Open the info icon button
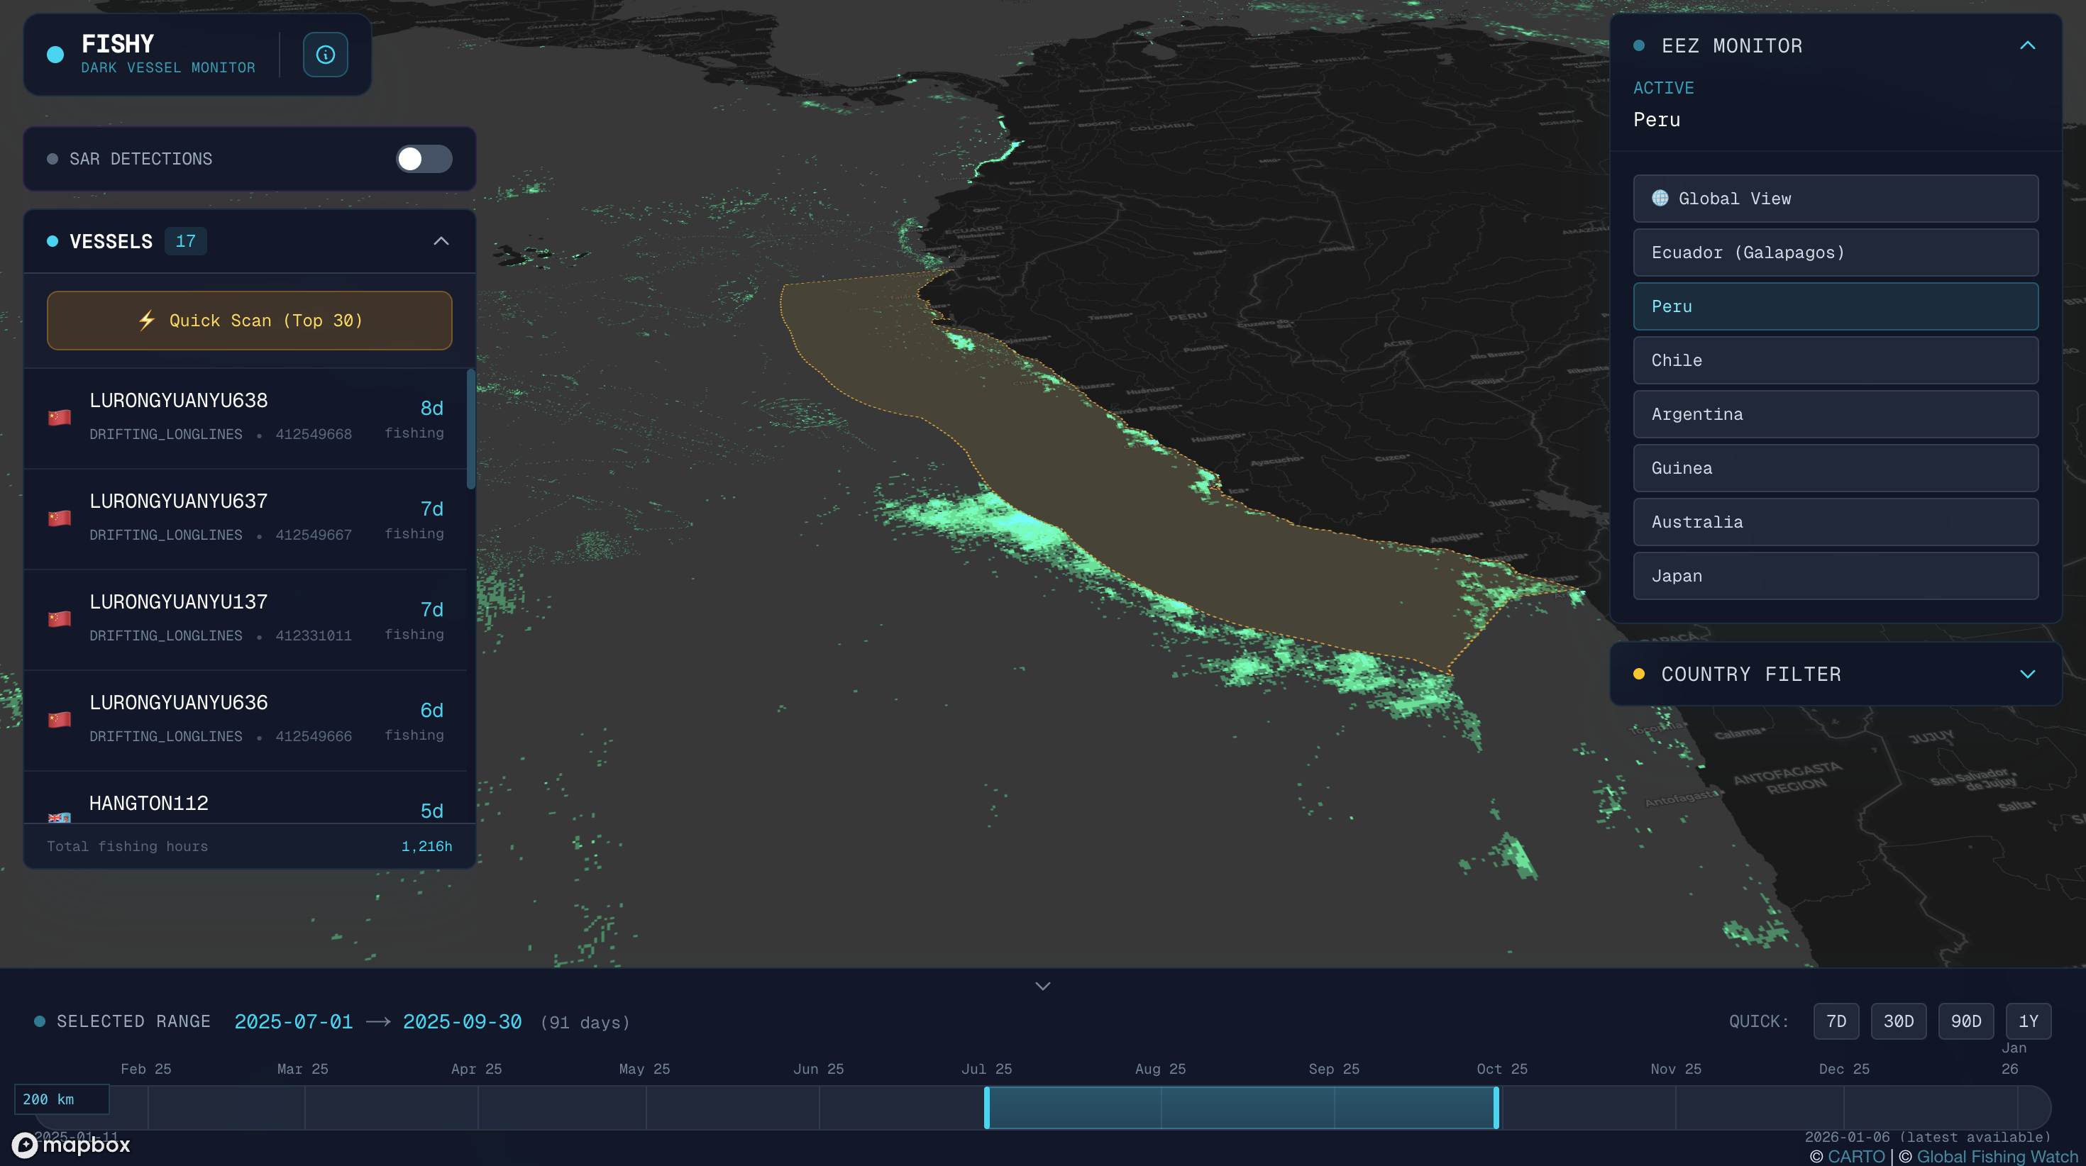The image size is (2086, 1166). 326,55
